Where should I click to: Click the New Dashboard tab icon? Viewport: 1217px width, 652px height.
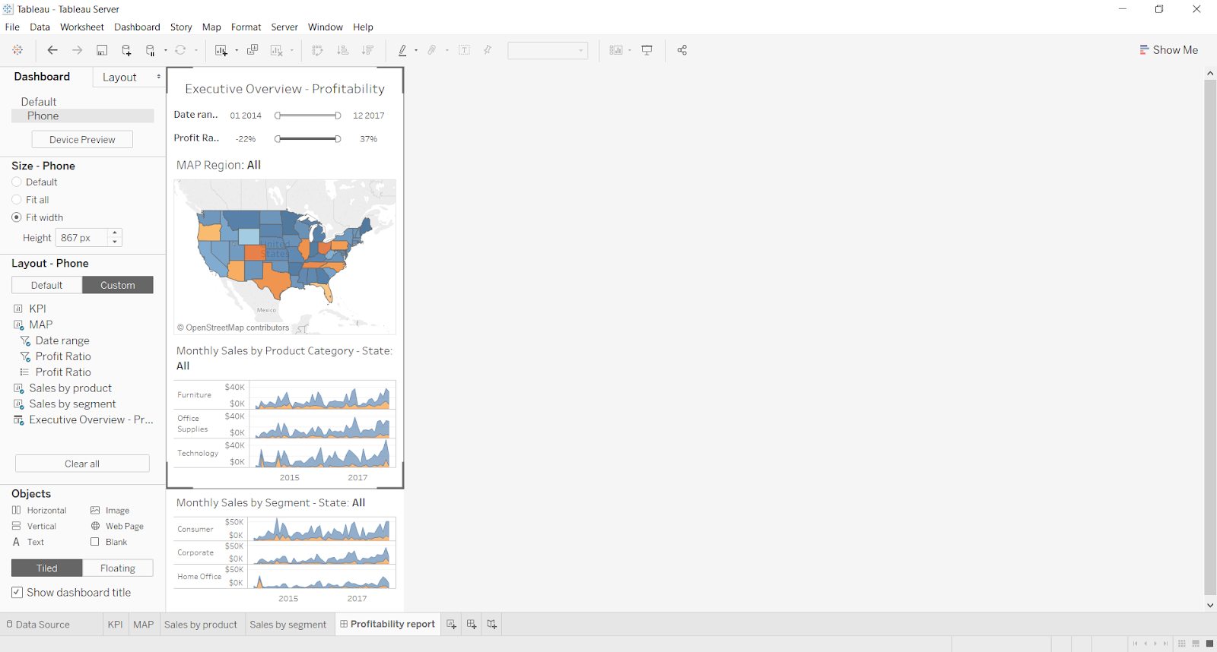click(x=472, y=624)
